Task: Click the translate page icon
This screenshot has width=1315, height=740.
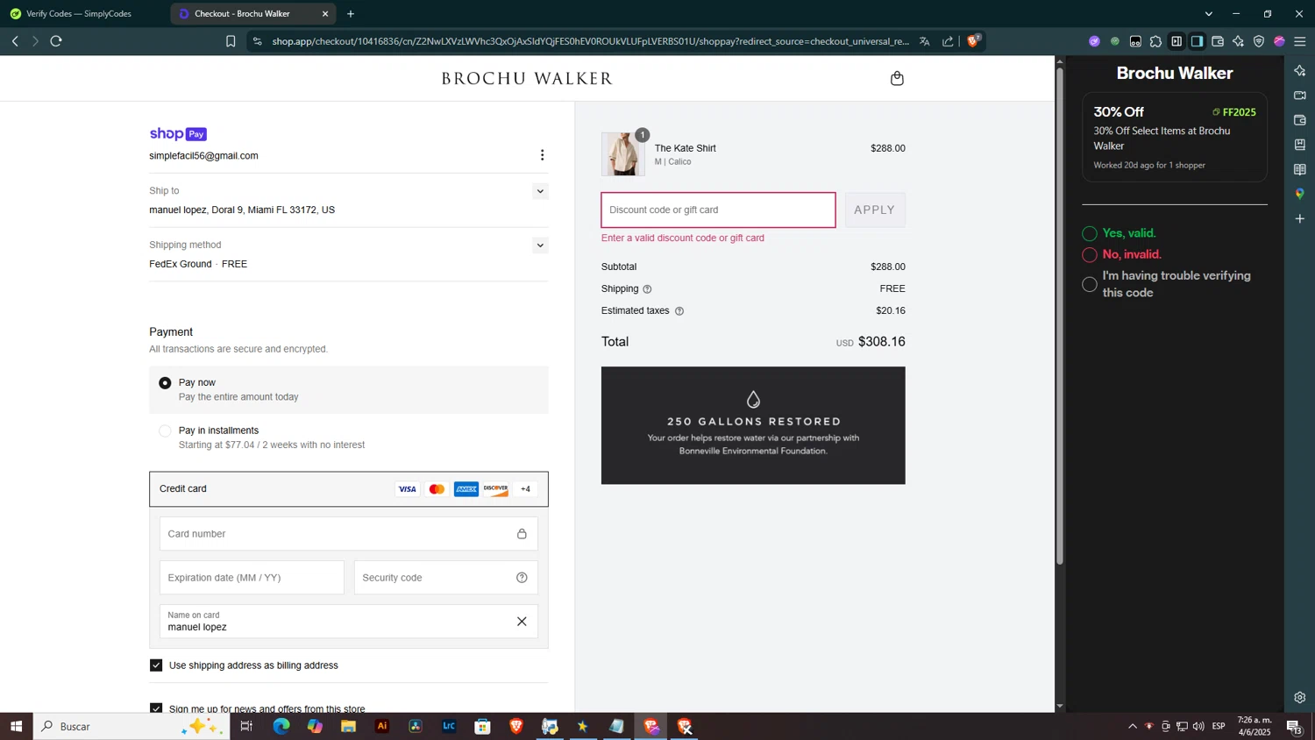Action: pos(924,41)
